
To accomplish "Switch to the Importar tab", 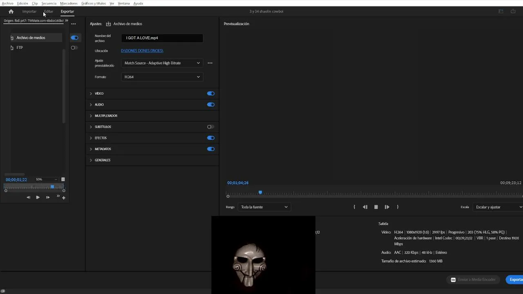I will [x=29, y=11].
